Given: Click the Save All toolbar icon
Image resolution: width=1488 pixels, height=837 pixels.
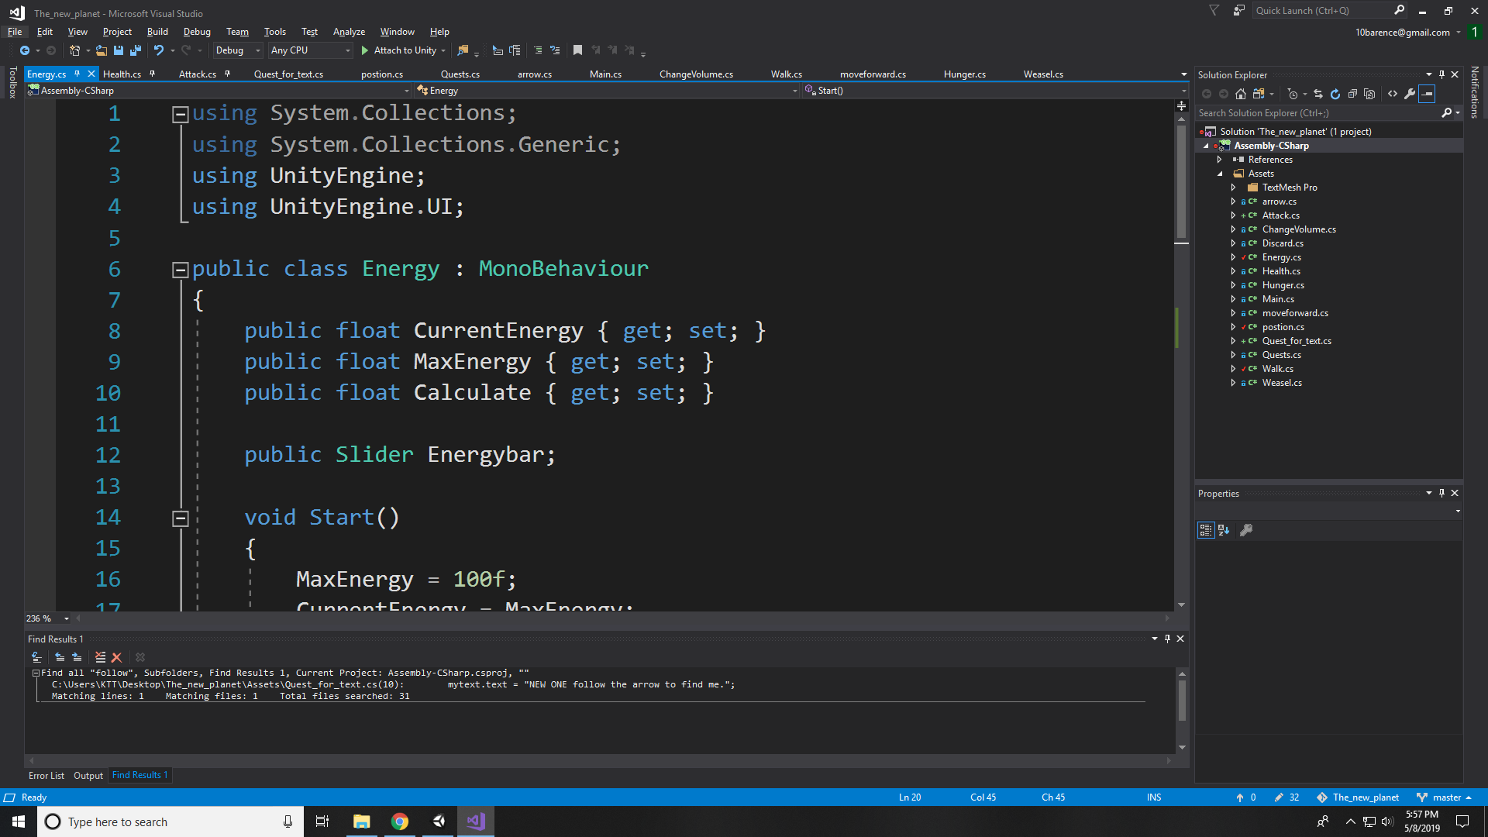Looking at the screenshot, I should 135,50.
